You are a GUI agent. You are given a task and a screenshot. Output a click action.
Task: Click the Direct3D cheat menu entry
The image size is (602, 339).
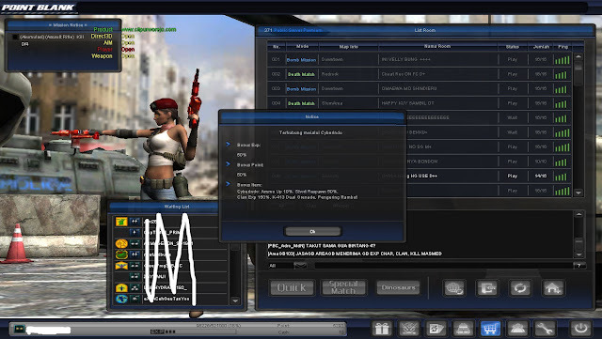[102, 36]
